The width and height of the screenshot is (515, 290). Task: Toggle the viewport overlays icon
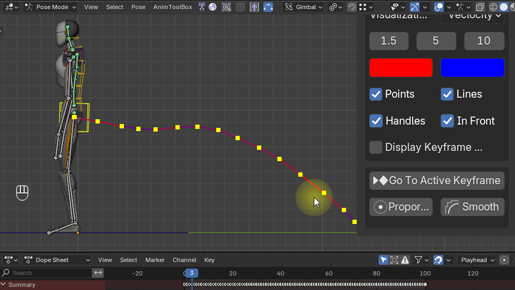point(439,7)
